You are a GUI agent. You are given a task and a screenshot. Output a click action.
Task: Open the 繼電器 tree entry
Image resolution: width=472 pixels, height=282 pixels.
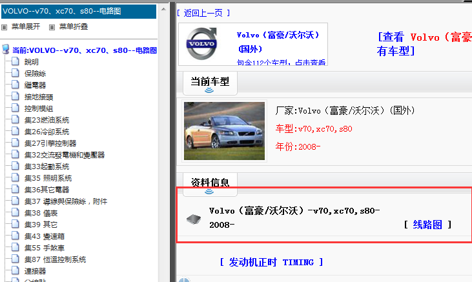[35, 85]
